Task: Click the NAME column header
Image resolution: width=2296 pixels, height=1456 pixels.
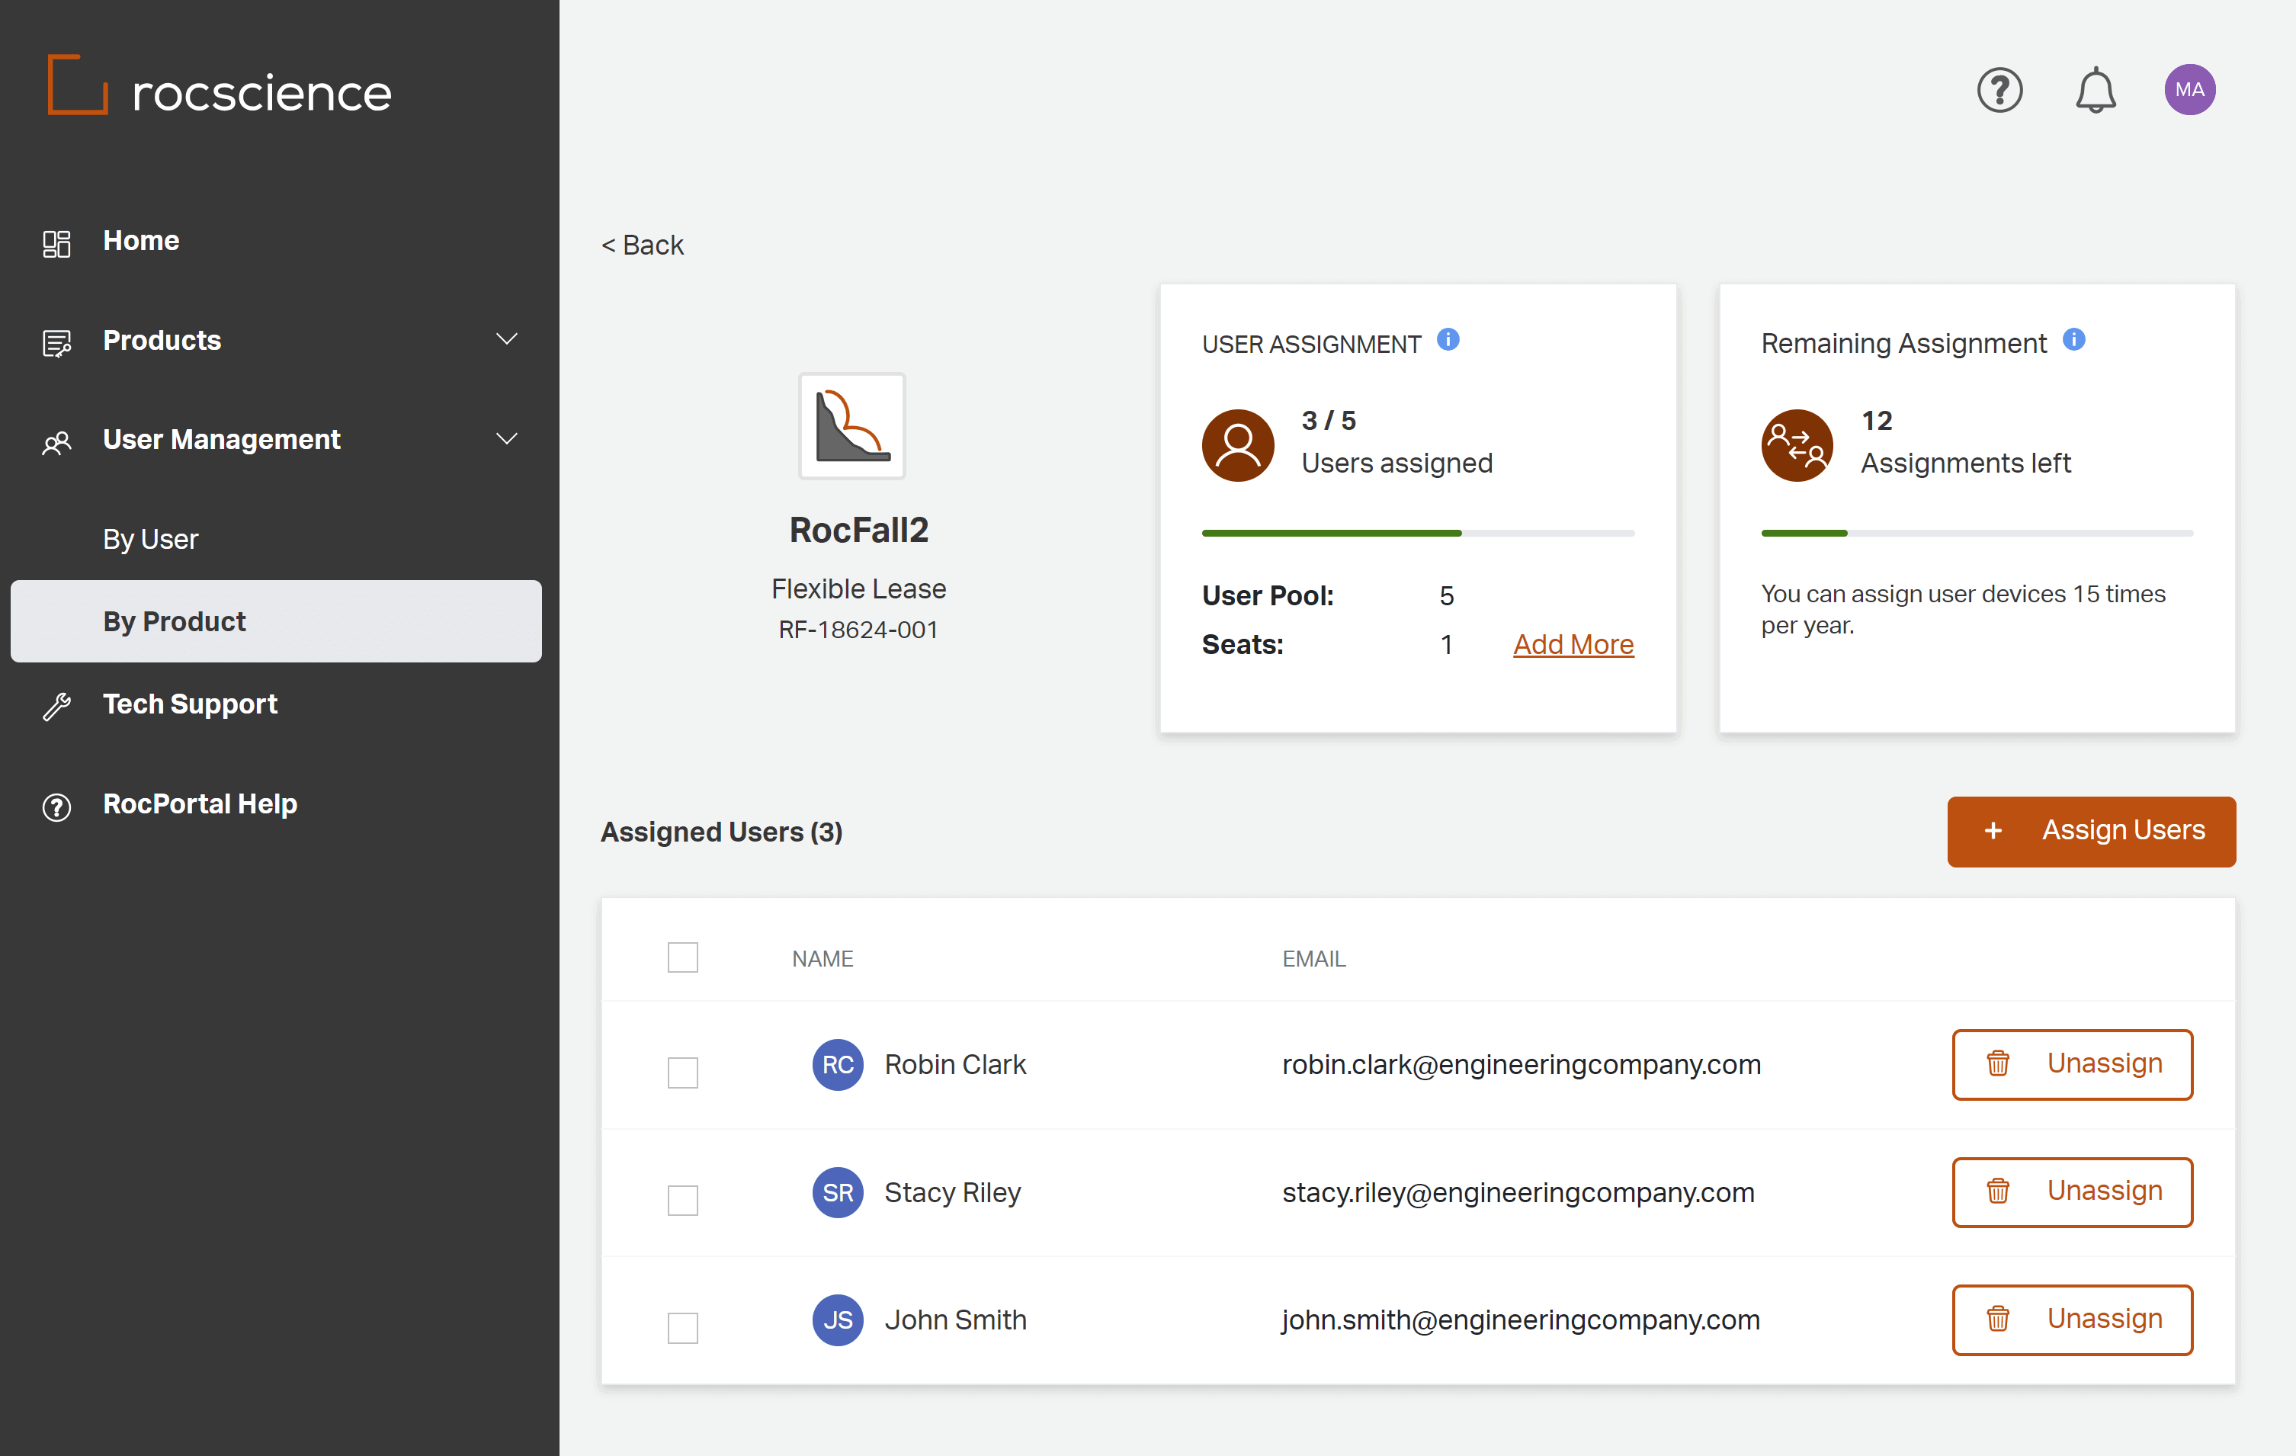Action: click(x=823, y=959)
